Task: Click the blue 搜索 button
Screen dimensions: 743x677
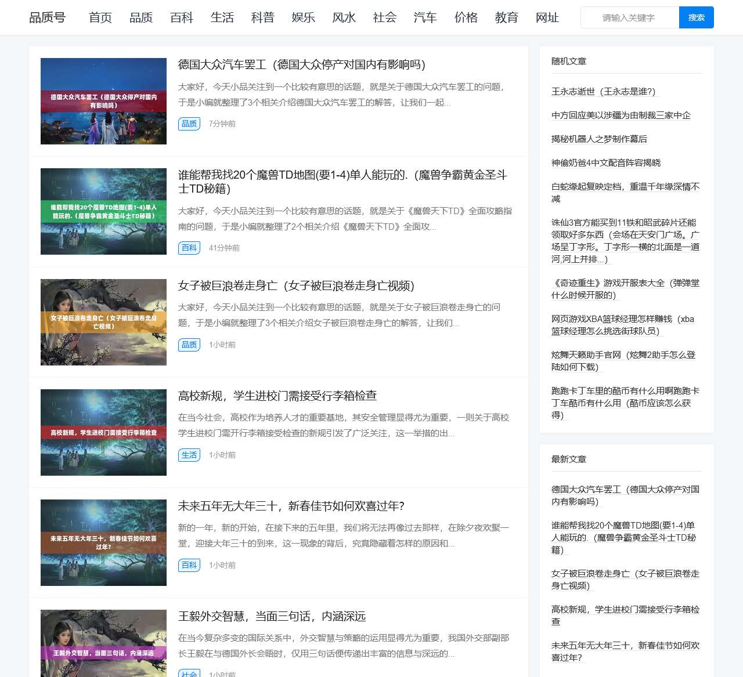Action: [x=697, y=17]
